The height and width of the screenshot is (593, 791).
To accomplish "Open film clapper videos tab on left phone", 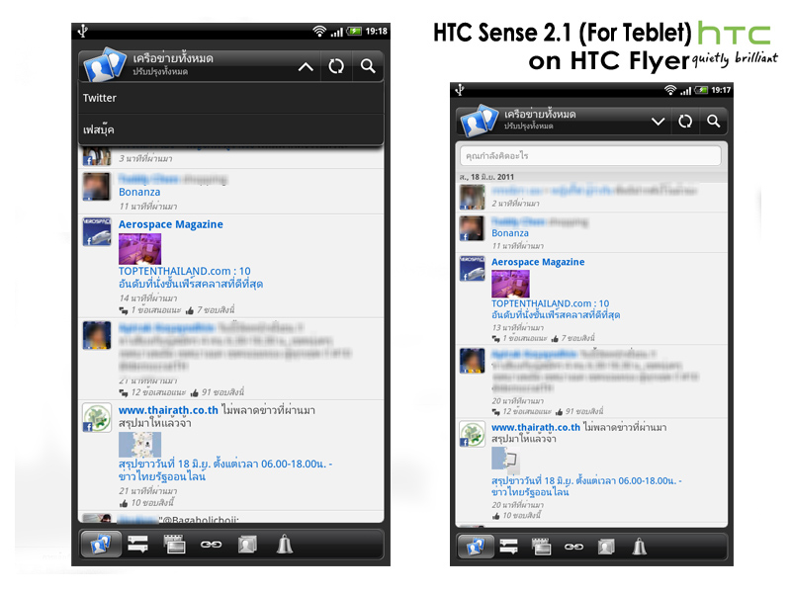I will (x=175, y=545).
